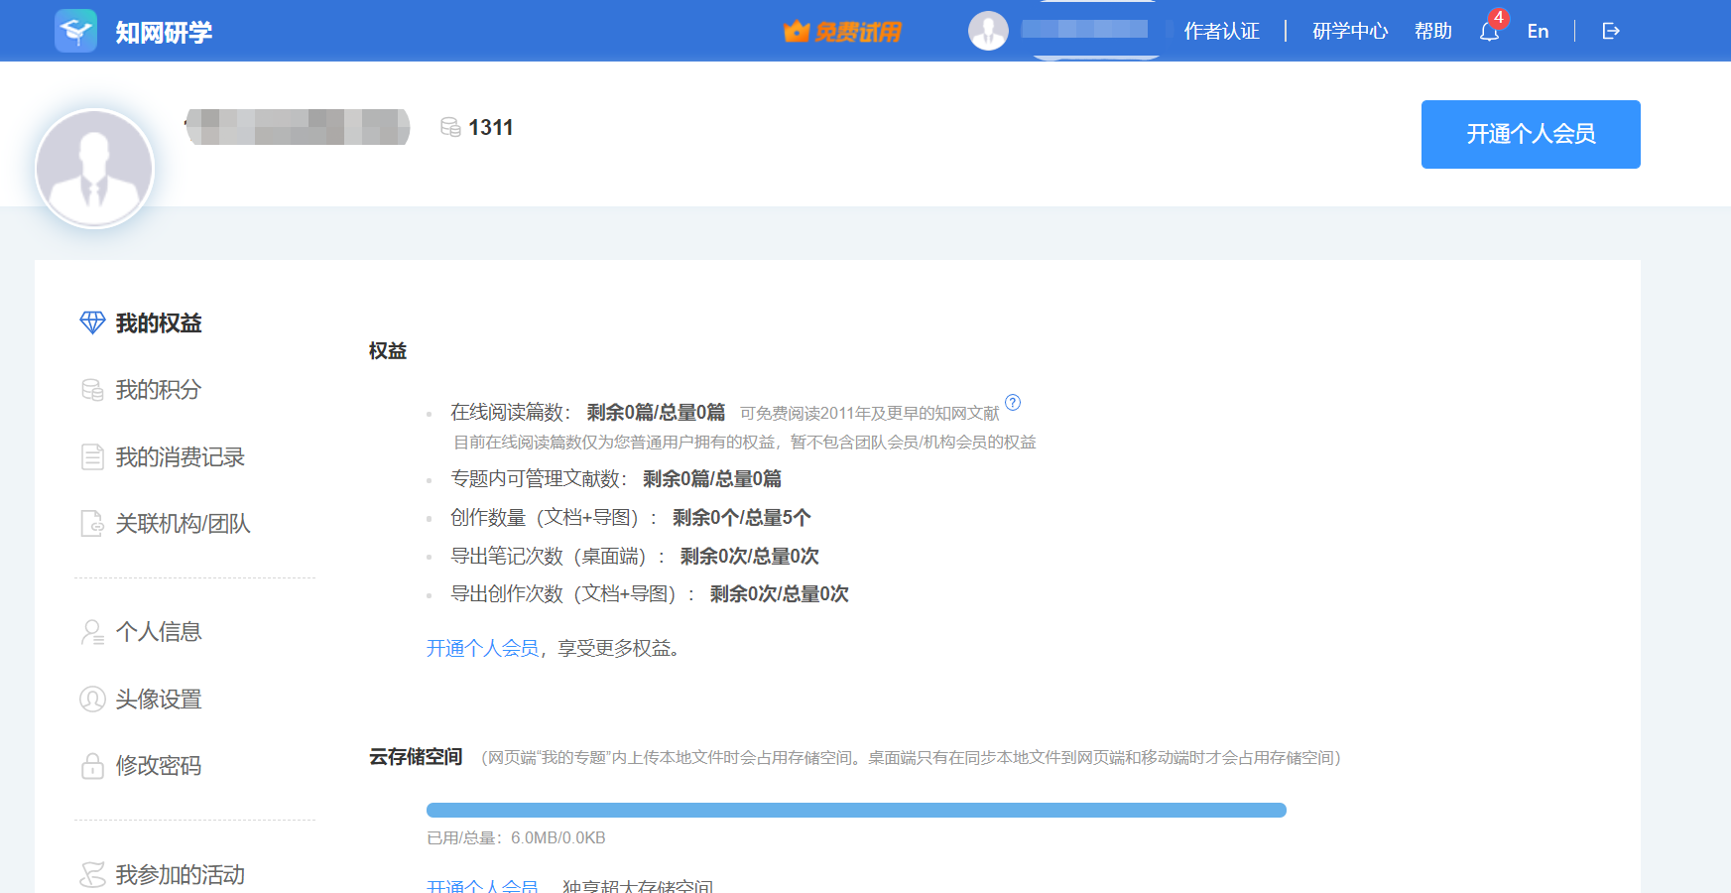Screen dimensions: 1731x893
Task: Click the logout arrow icon
Action: [x=1610, y=32]
